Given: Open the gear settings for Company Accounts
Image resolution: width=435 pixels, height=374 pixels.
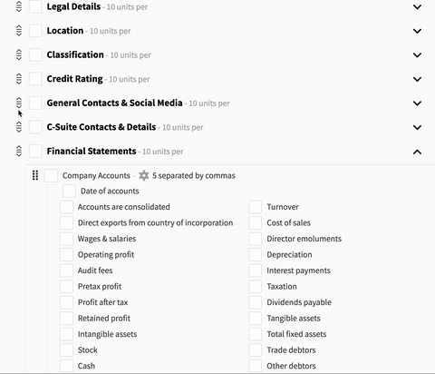Looking at the screenshot, I should tap(144, 175).
